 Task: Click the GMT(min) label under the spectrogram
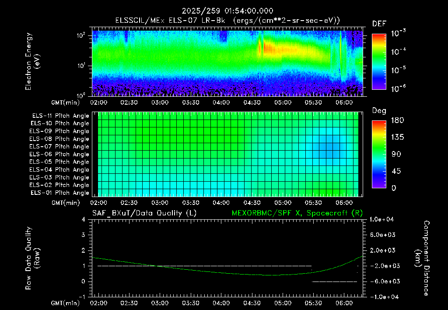click(x=66, y=102)
